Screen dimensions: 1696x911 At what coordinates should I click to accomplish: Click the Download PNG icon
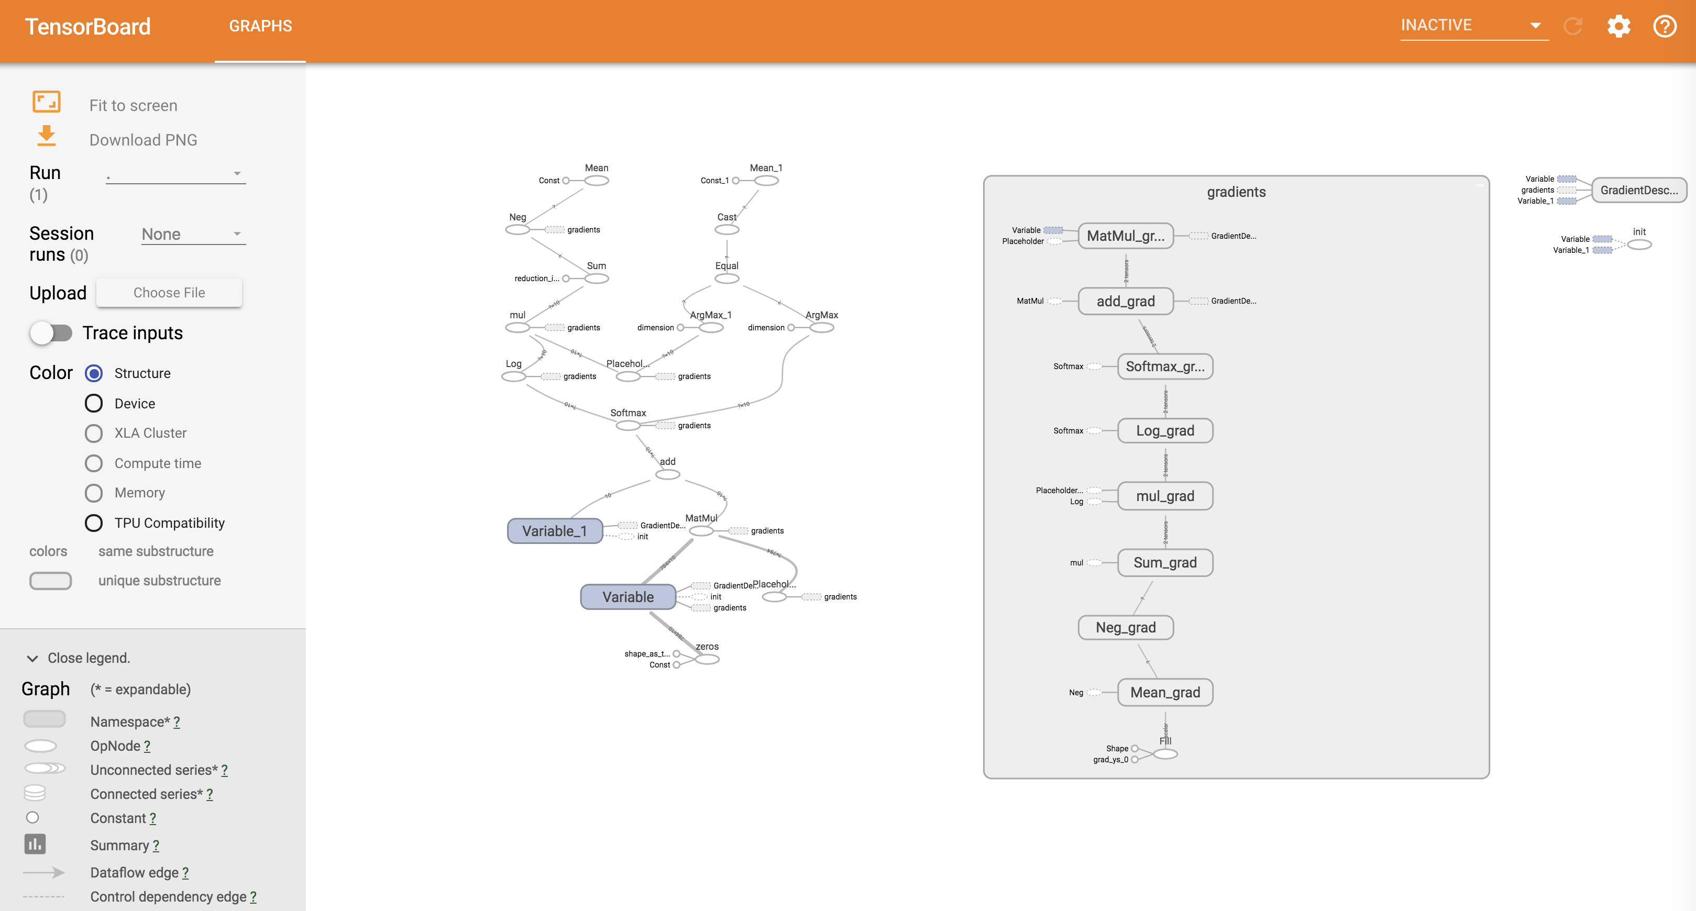[46, 139]
